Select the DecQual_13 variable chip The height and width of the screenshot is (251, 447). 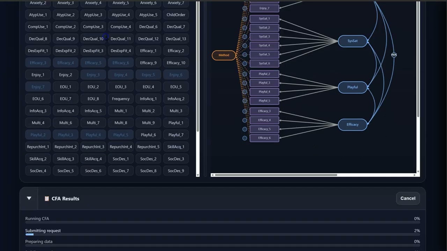click(176, 39)
